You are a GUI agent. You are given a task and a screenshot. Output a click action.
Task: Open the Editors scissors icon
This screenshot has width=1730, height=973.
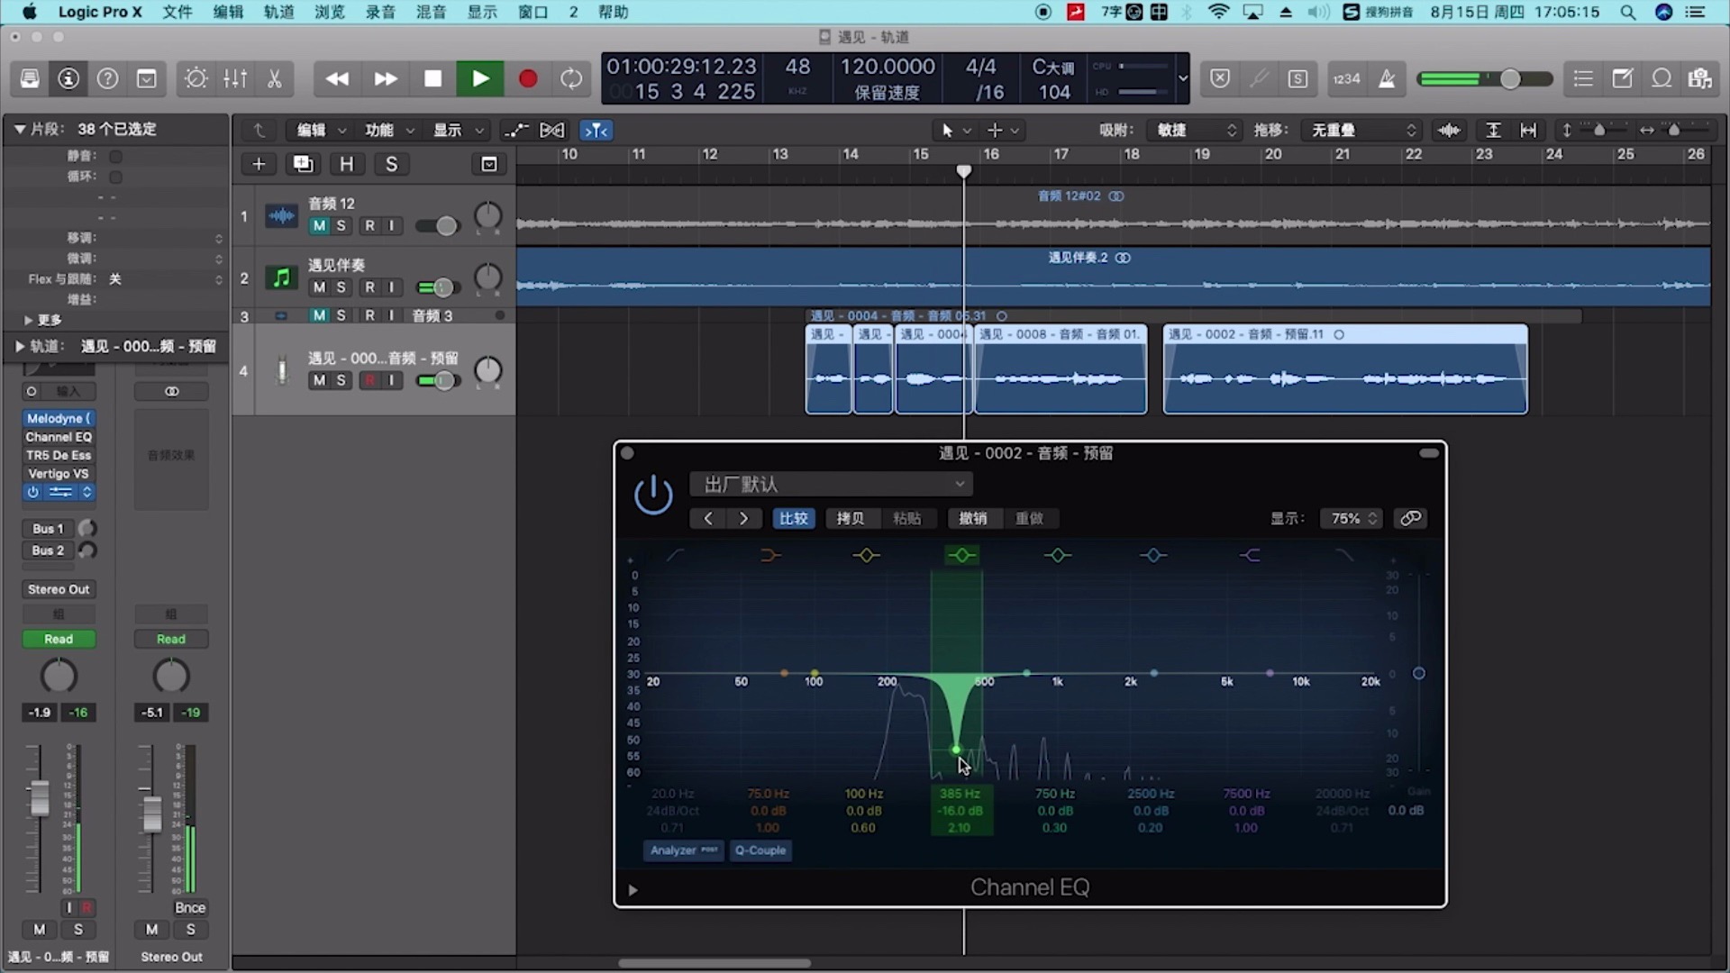(x=274, y=79)
